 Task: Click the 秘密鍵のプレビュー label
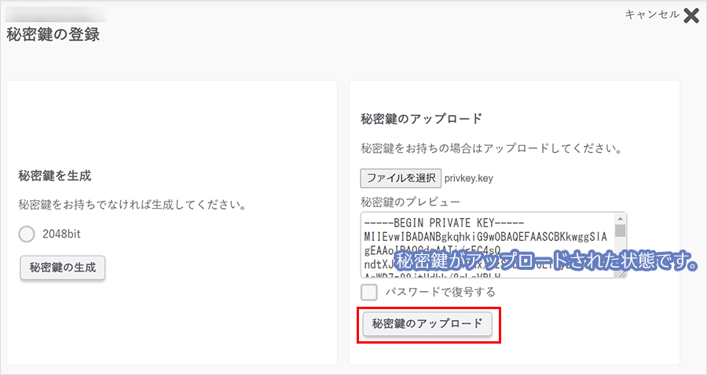(410, 202)
